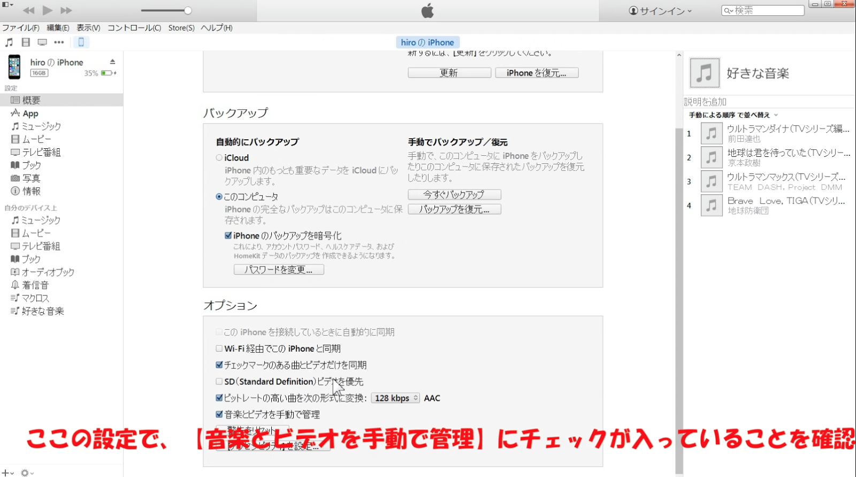This screenshot has height=477, width=856.
Task: Open ヘルプ(H) menu
Action: [217, 28]
